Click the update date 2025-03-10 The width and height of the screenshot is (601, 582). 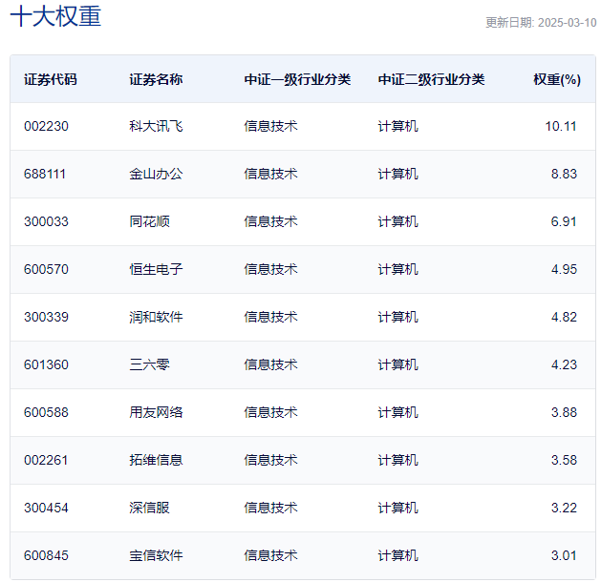[567, 23]
